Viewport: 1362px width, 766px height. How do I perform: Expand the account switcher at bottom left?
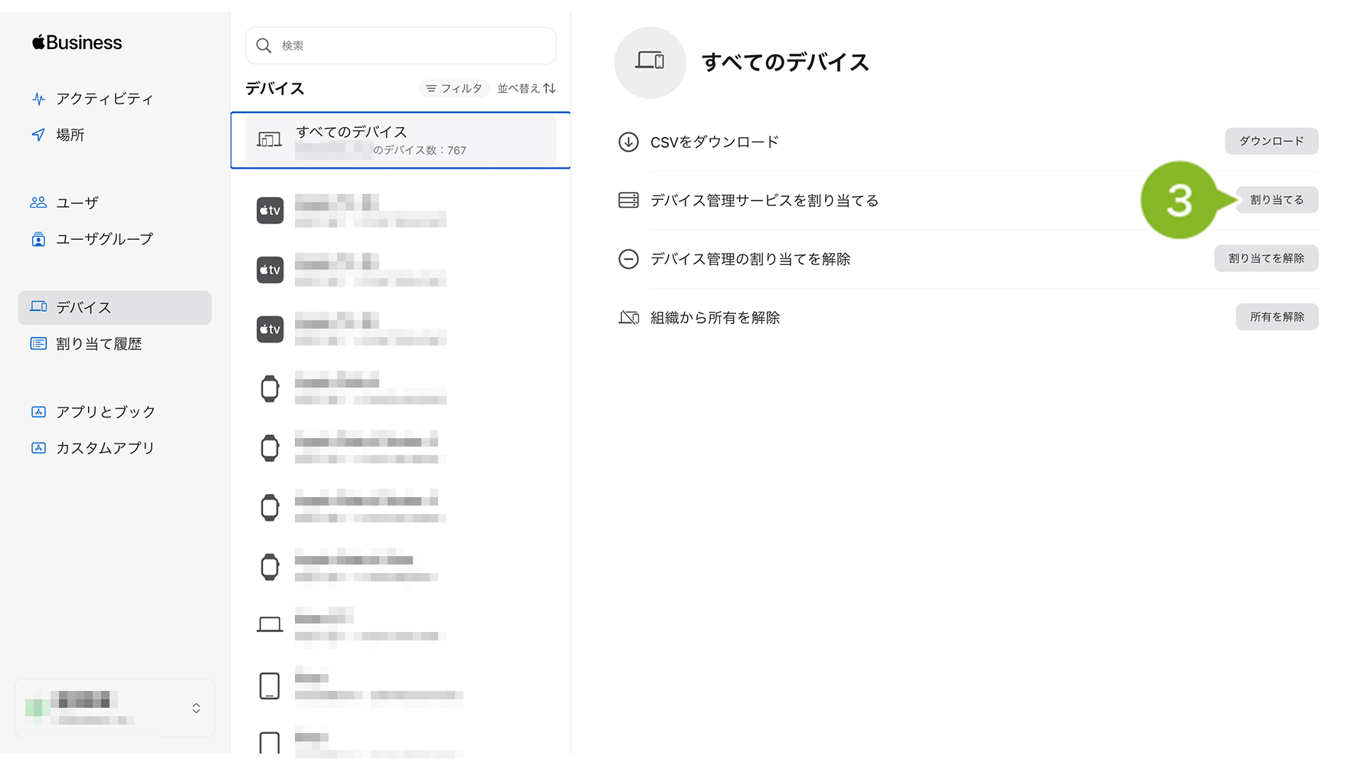pyautogui.click(x=196, y=708)
